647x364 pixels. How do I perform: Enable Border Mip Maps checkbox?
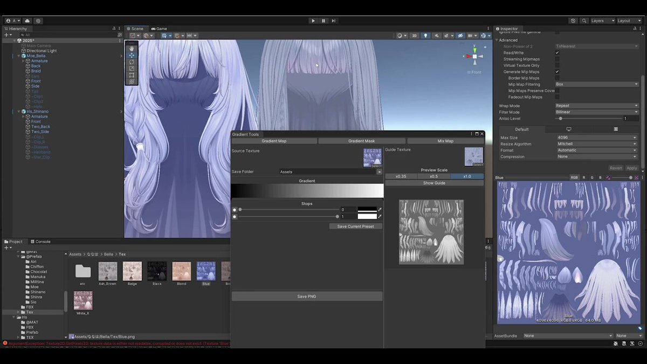pyautogui.click(x=557, y=78)
